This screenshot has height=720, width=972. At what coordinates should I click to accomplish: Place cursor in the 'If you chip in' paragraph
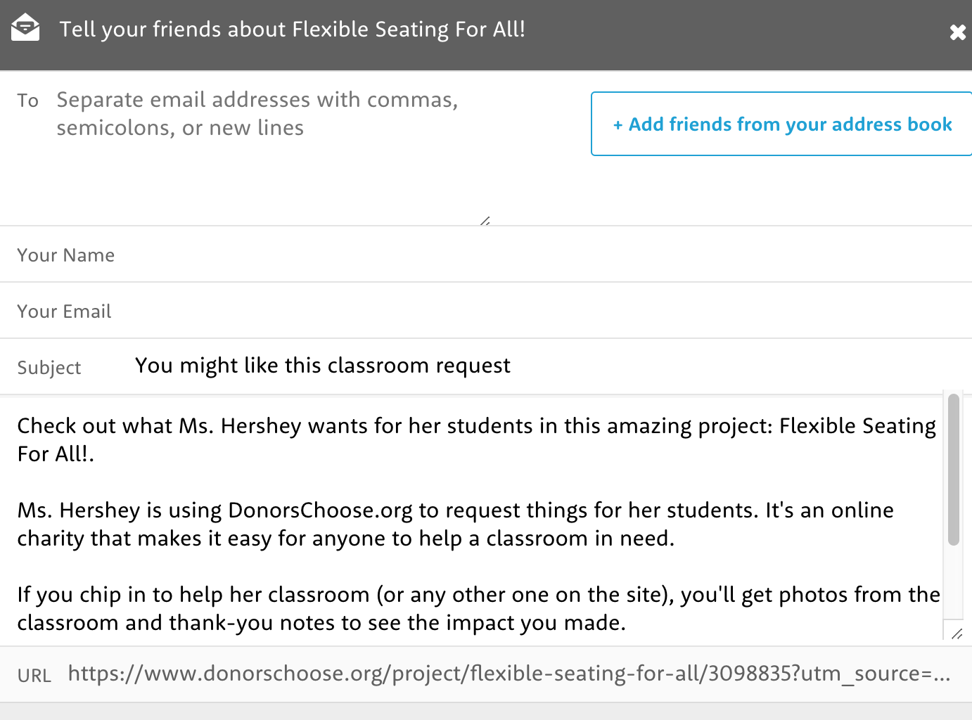pos(478,608)
